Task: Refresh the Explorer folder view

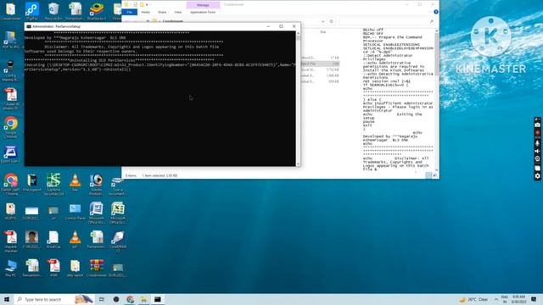Action: click(x=332, y=21)
